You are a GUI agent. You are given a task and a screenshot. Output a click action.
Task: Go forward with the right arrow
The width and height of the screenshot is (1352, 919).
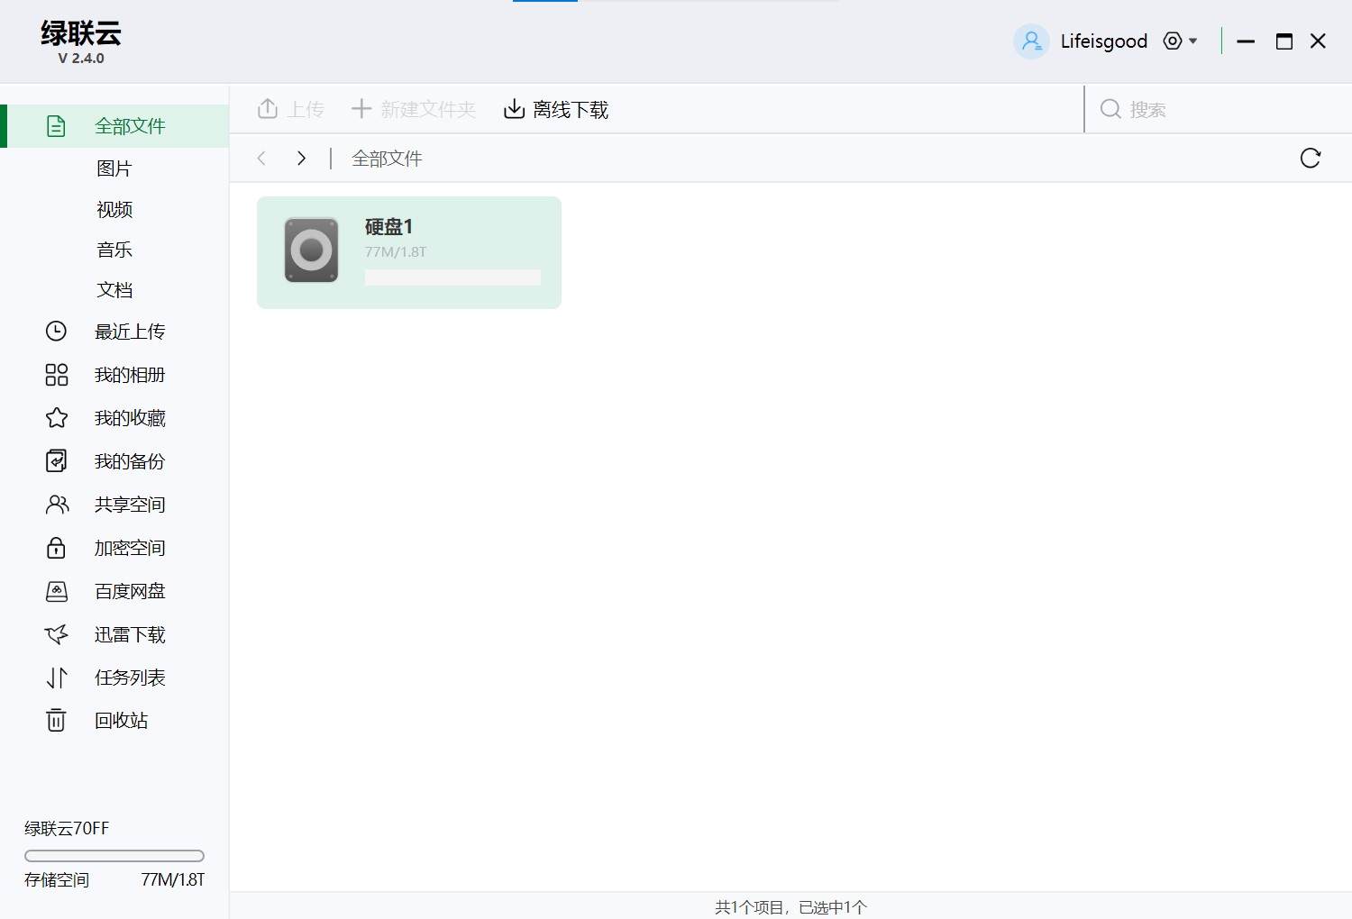pyautogui.click(x=301, y=159)
